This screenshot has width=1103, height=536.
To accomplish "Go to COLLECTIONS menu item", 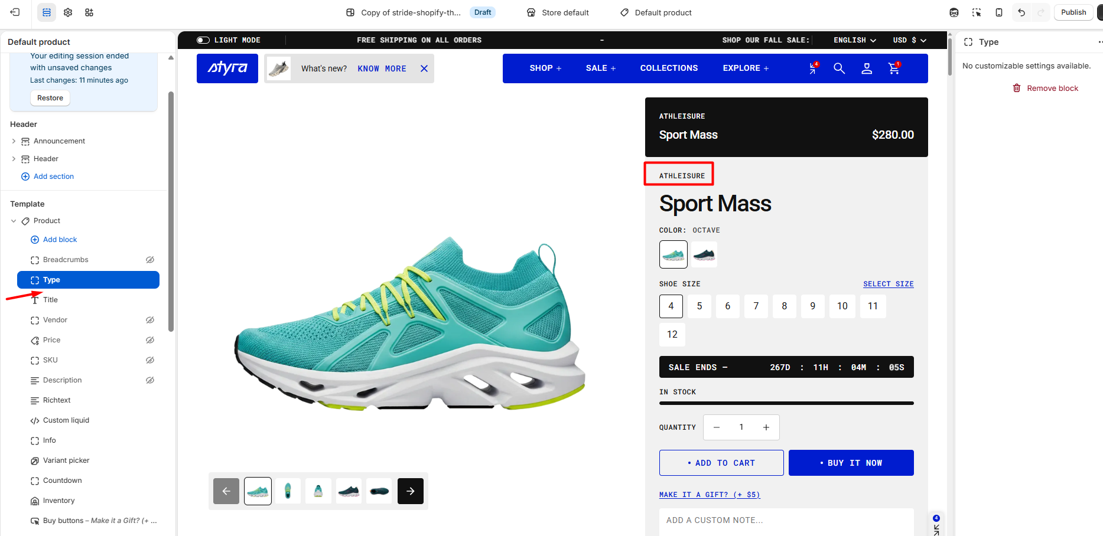I will 669,68.
